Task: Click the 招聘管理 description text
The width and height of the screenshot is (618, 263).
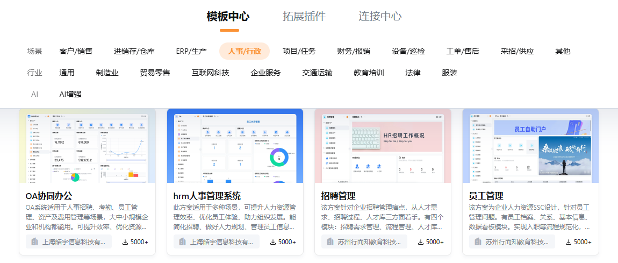Action: coord(383,217)
